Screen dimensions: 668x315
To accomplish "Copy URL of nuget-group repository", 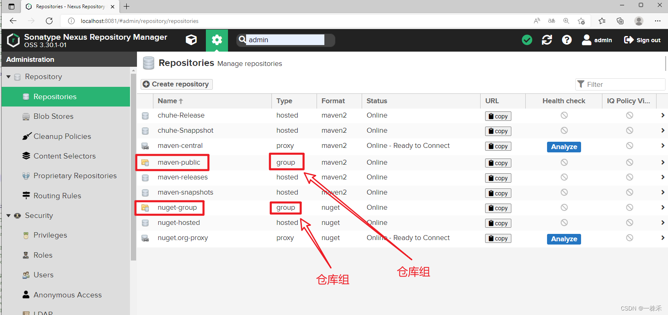I will click(x=498, y=208).
